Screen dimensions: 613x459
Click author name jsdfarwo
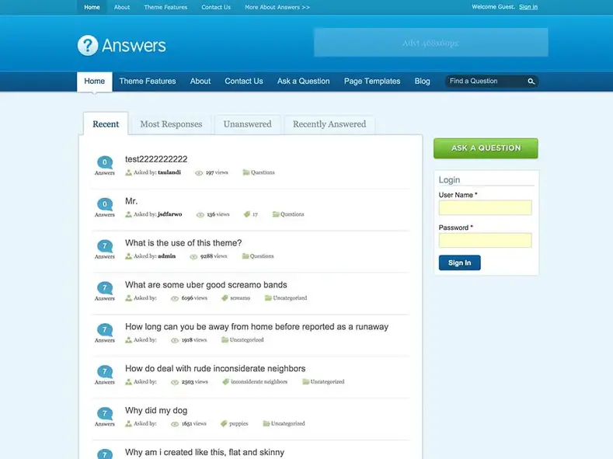[169, 214]
